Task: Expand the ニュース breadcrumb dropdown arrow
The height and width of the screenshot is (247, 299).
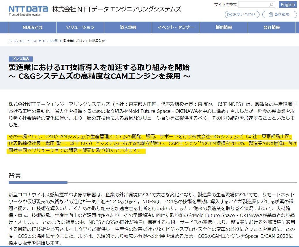Action: [40, 41]
